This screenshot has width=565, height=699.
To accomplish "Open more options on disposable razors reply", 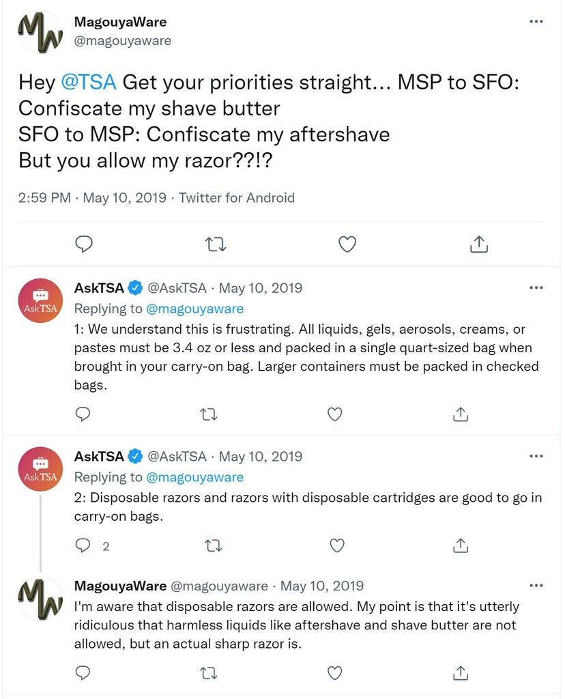I will (536, 456).
